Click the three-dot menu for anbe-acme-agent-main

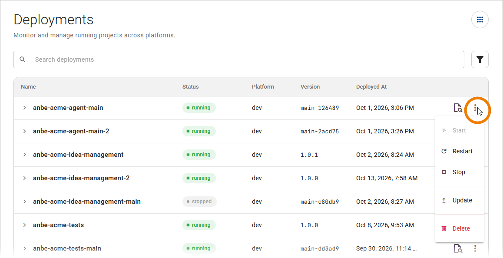475,108
